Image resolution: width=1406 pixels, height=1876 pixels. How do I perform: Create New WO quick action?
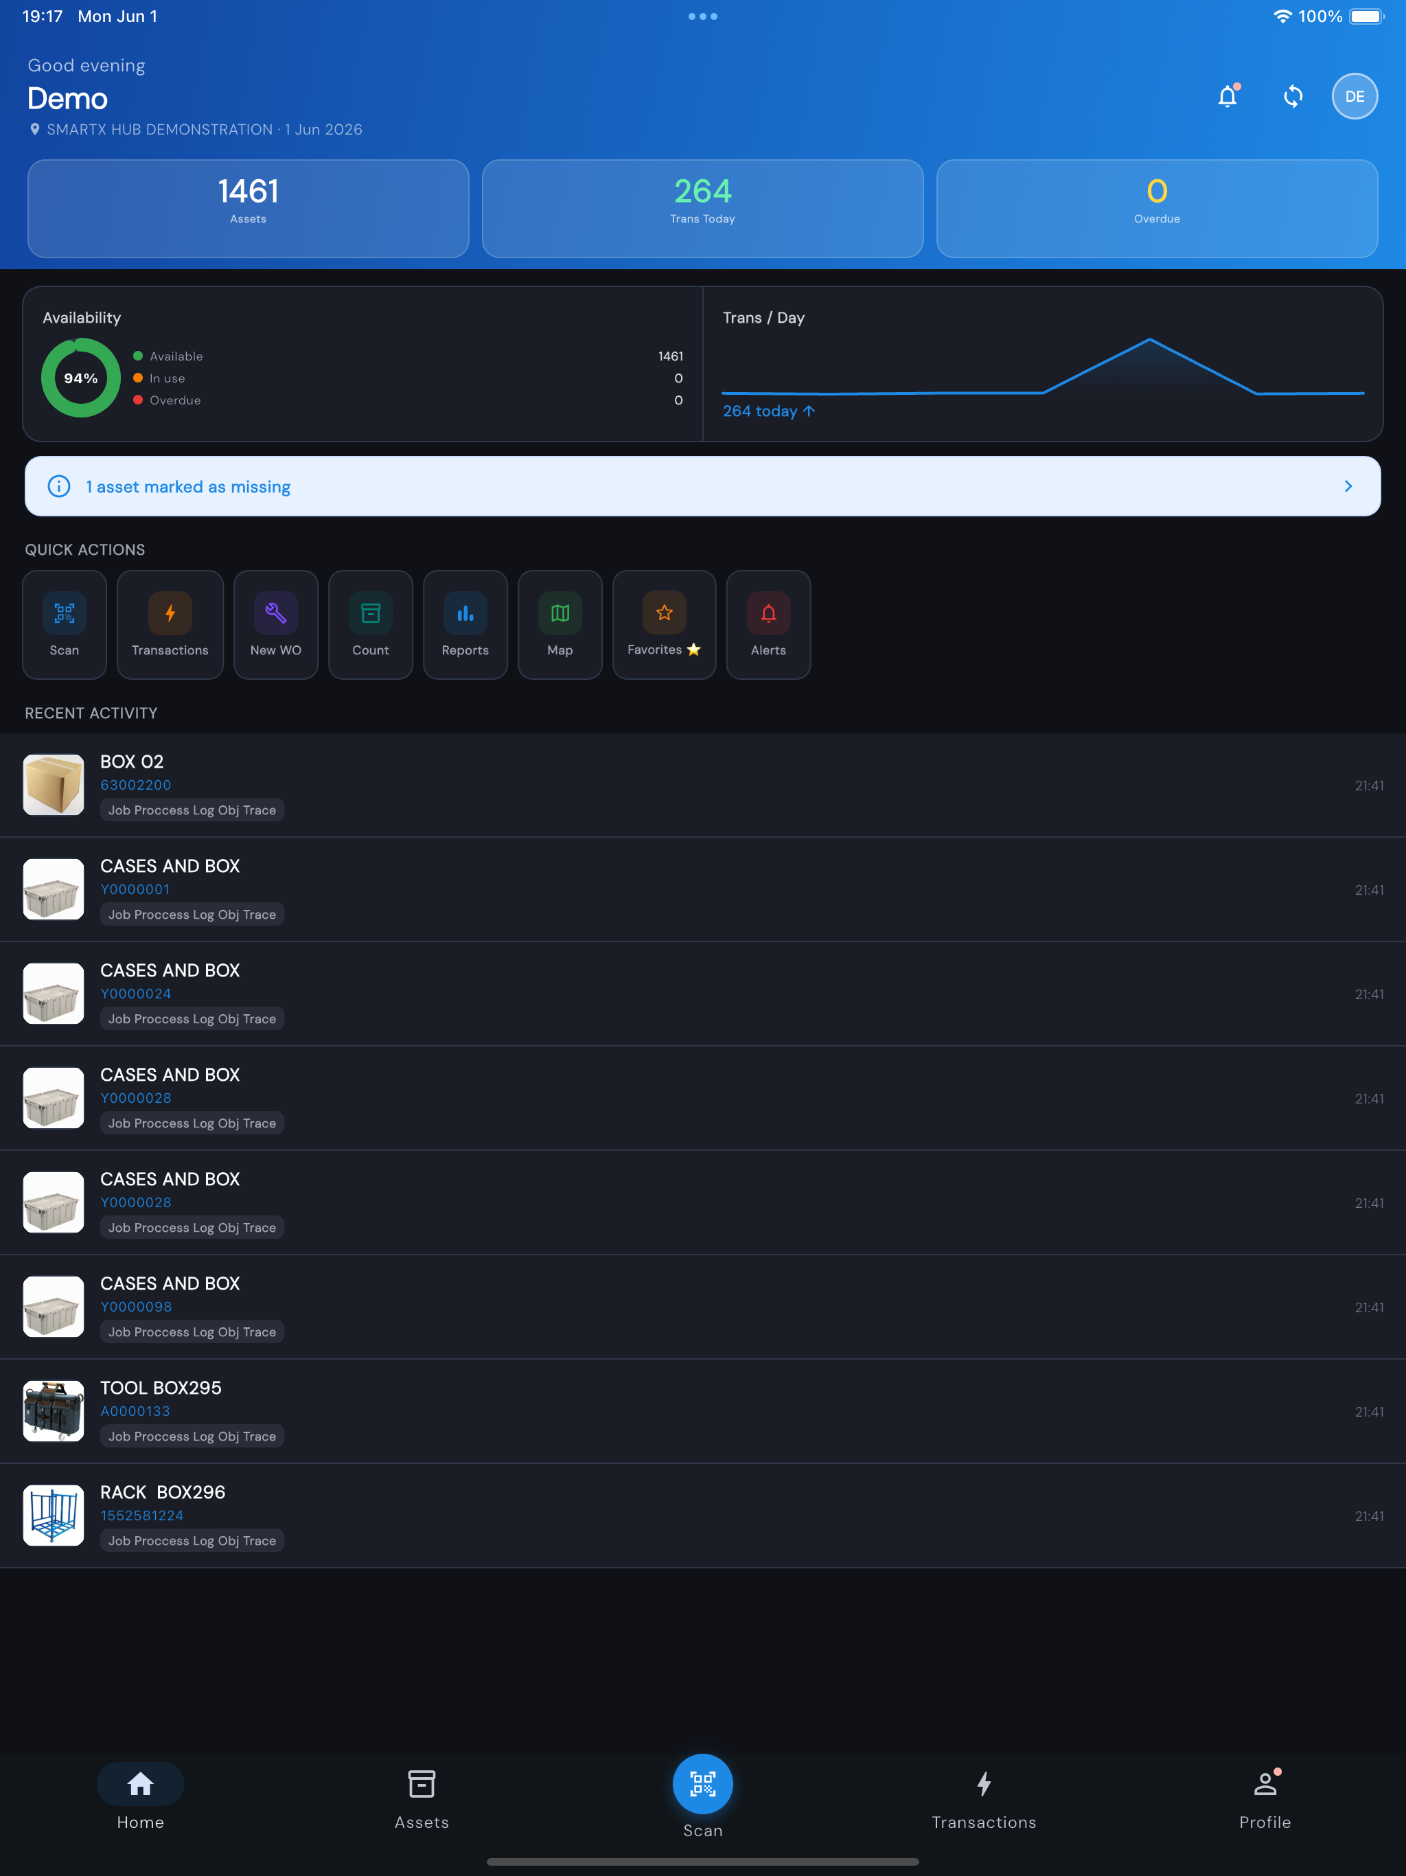tap(275, 625)
